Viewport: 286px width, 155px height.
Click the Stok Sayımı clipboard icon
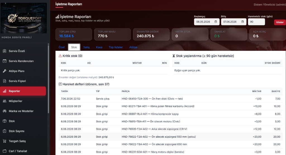[4, 131]
